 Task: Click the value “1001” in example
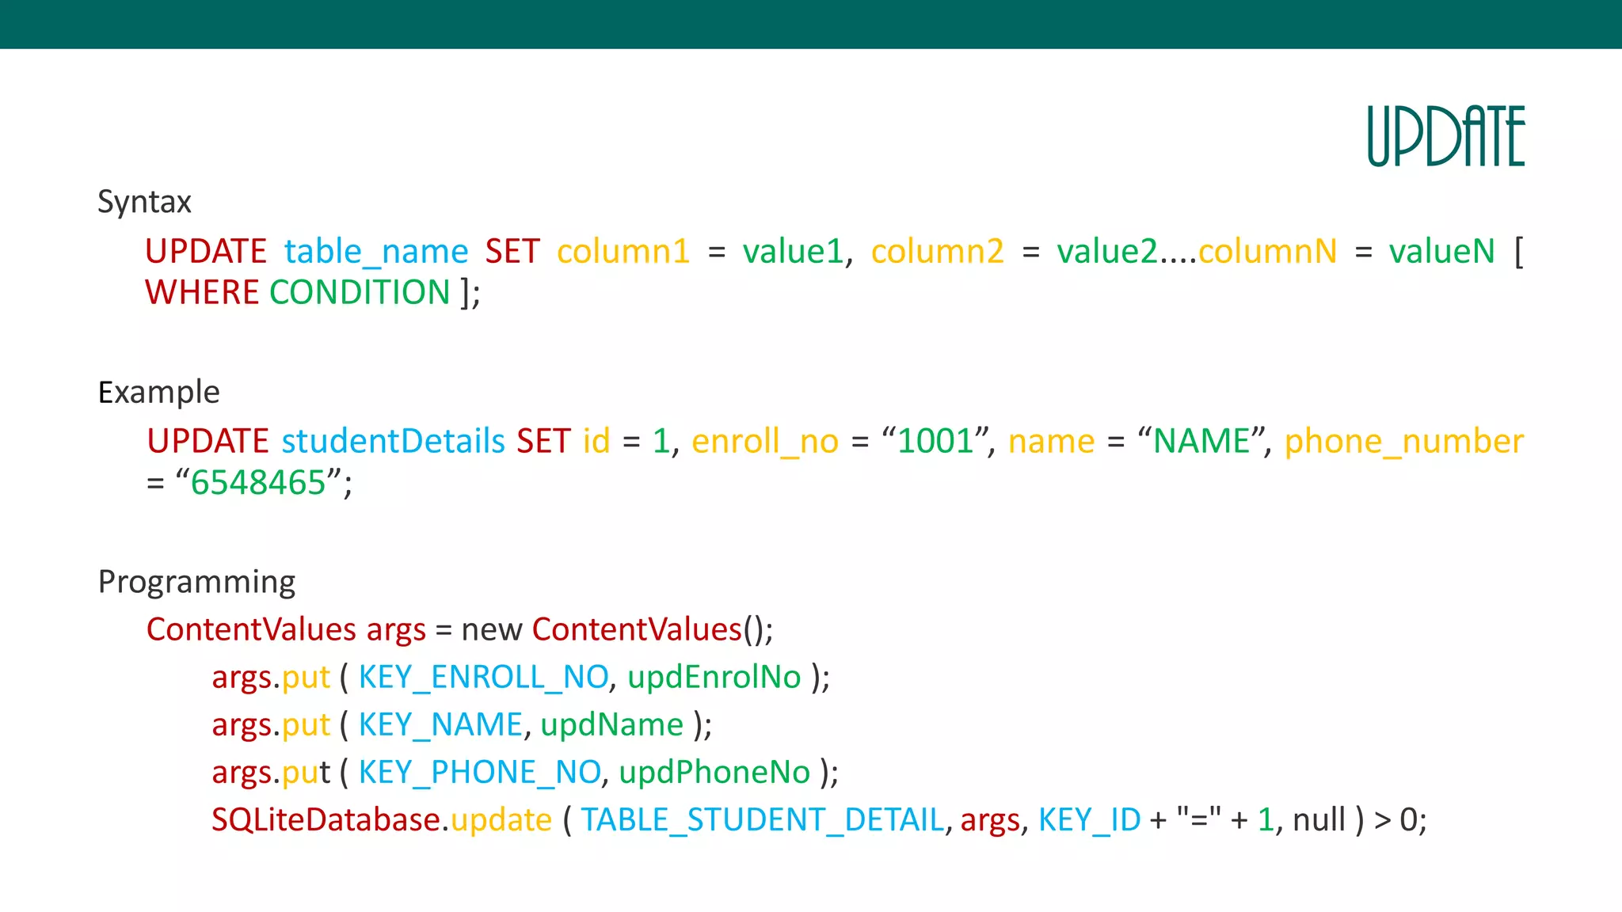935,441
